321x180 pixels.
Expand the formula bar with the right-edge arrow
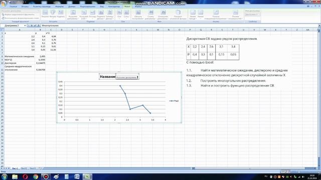click(319, 25)
